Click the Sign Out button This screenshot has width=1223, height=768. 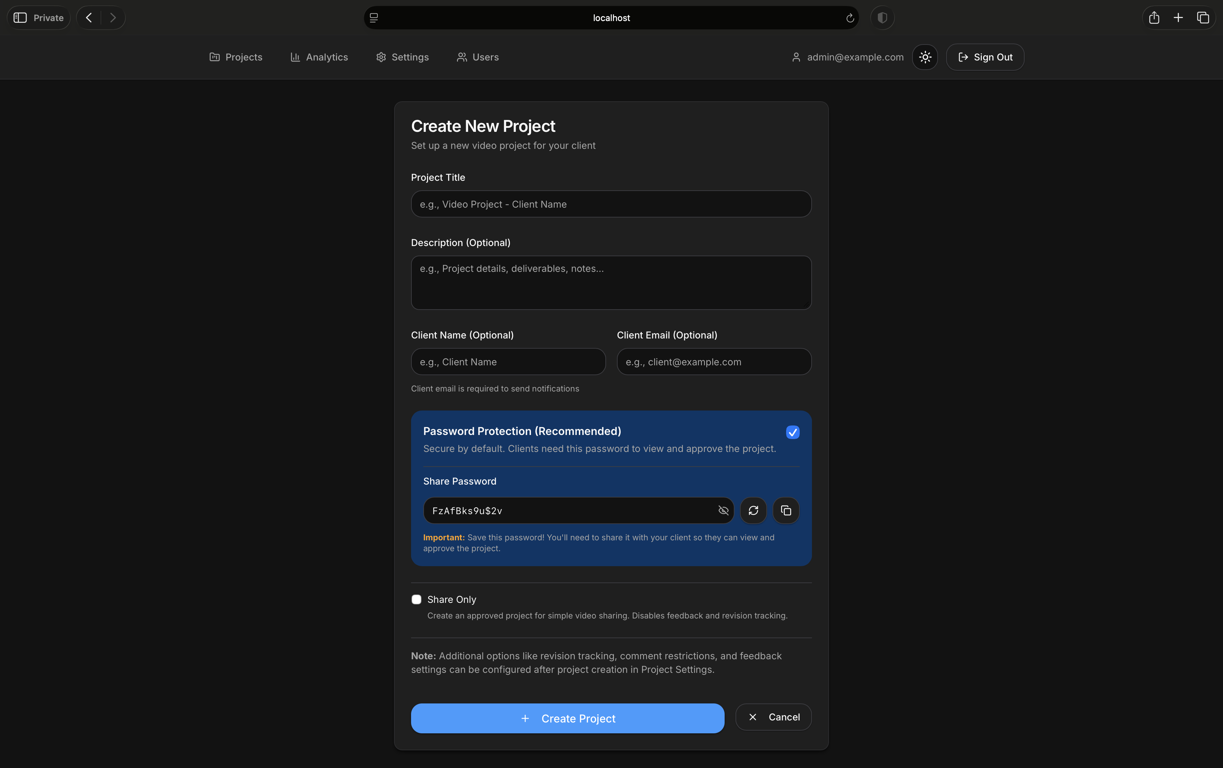(x=985, y=57)
